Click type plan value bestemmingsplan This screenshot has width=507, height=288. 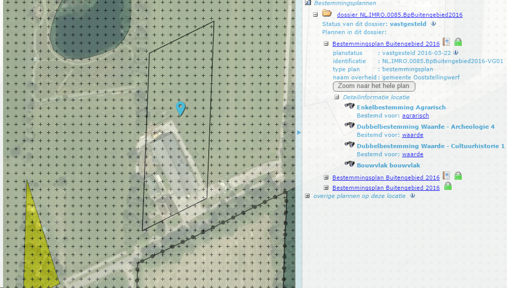407,69
